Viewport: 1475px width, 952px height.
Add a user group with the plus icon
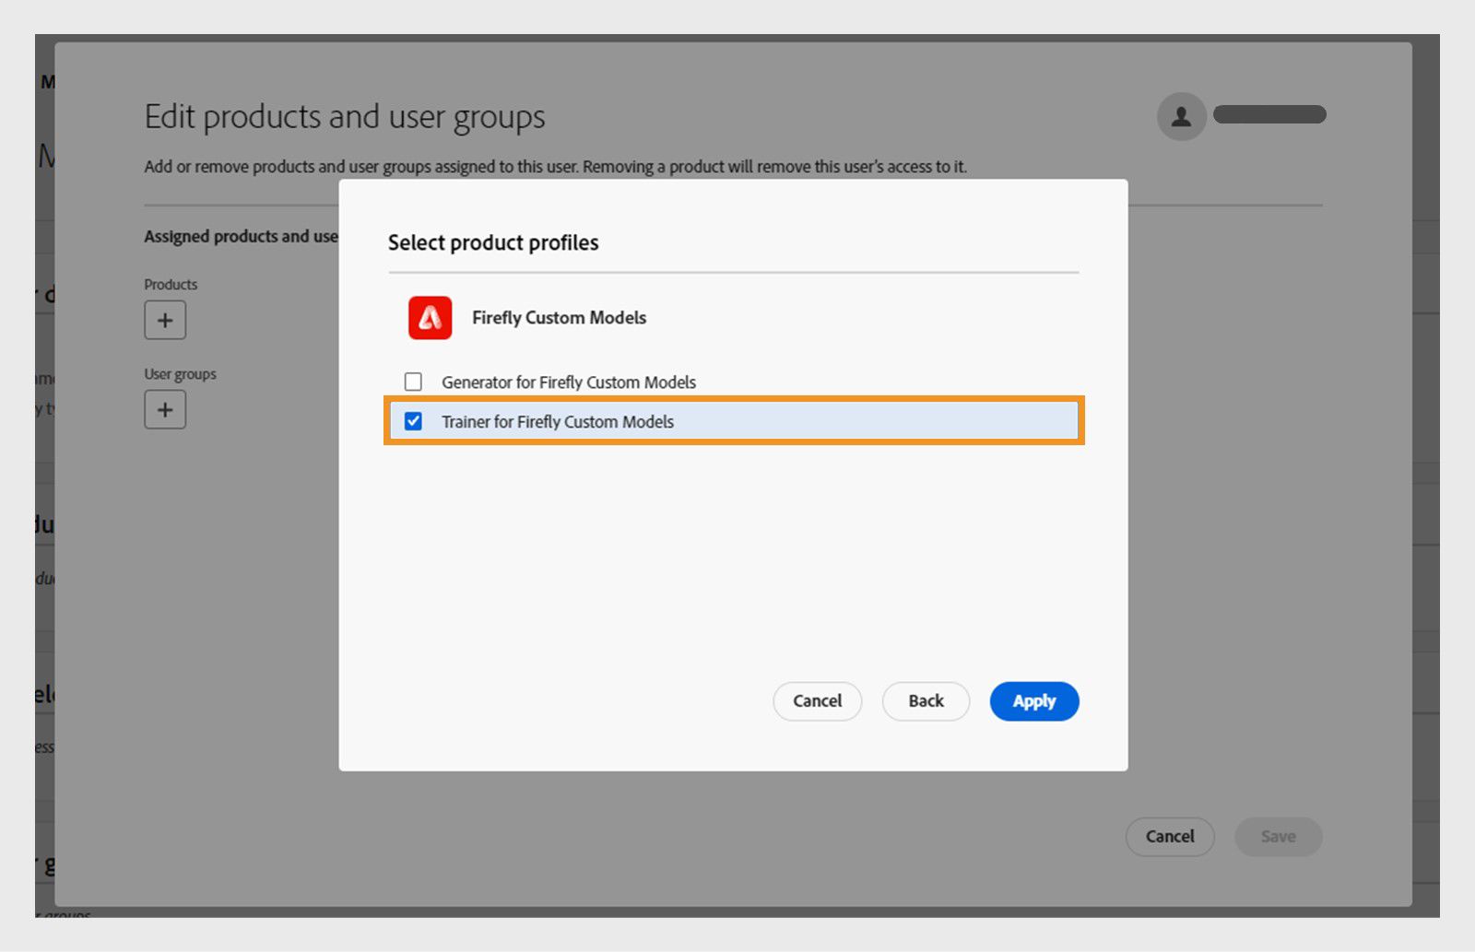(165, 410)
